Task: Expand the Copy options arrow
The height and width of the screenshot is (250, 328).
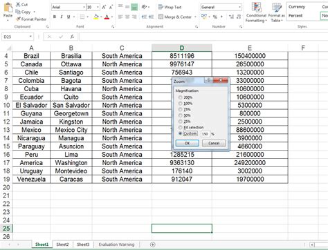Action: point(35,12)
